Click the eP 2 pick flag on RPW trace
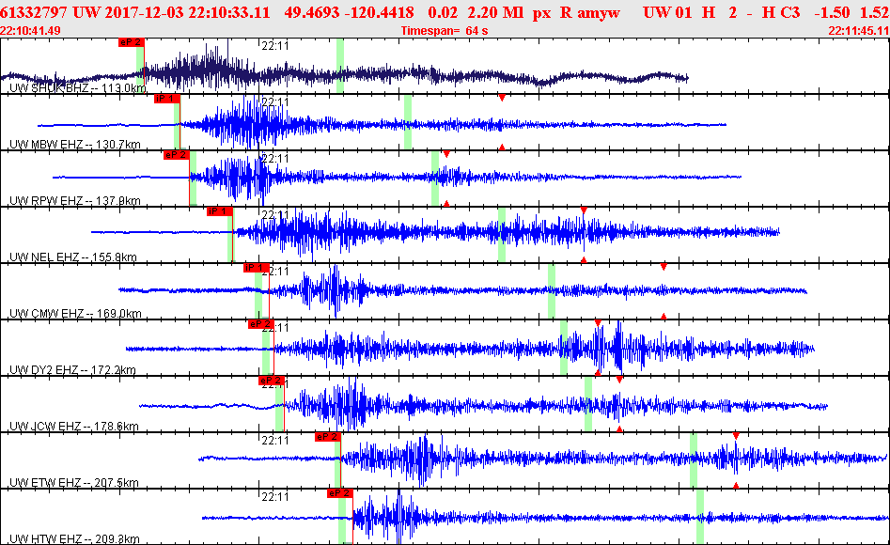The width and height of the screenshot is (890, 545). pyautogui.click(x=176, y=155)
